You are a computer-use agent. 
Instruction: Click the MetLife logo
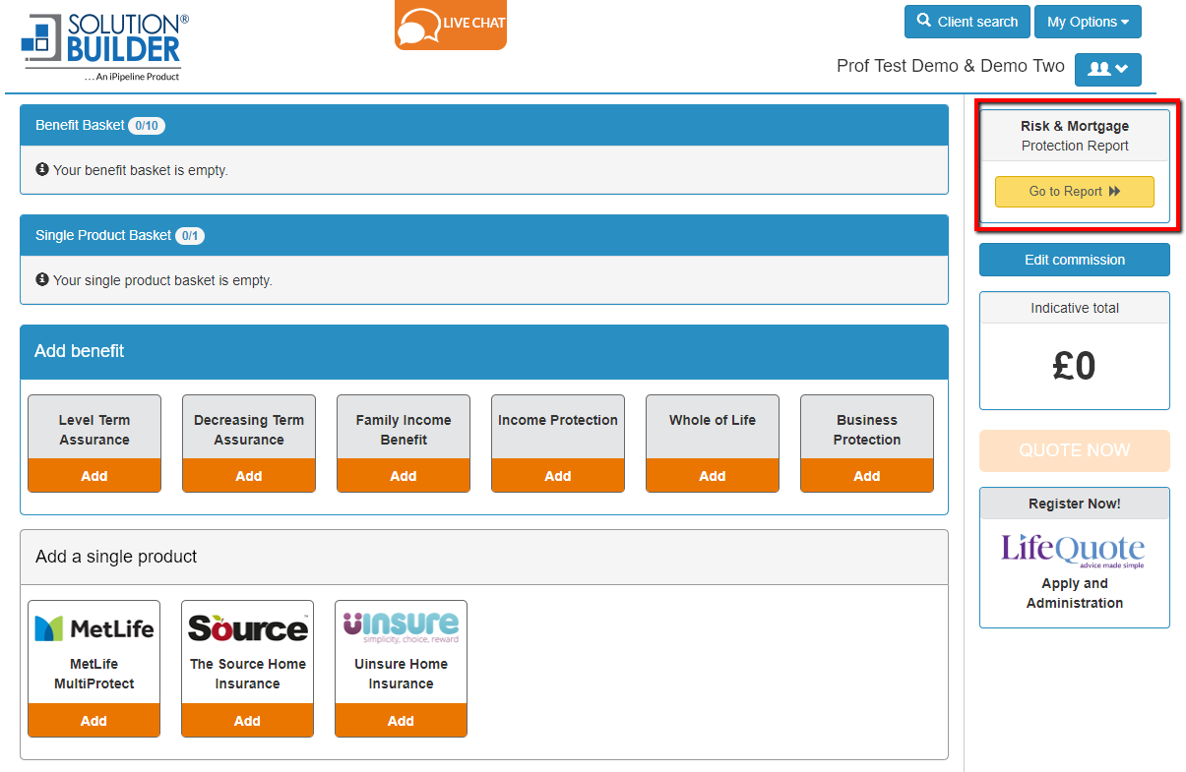[94, 627]
